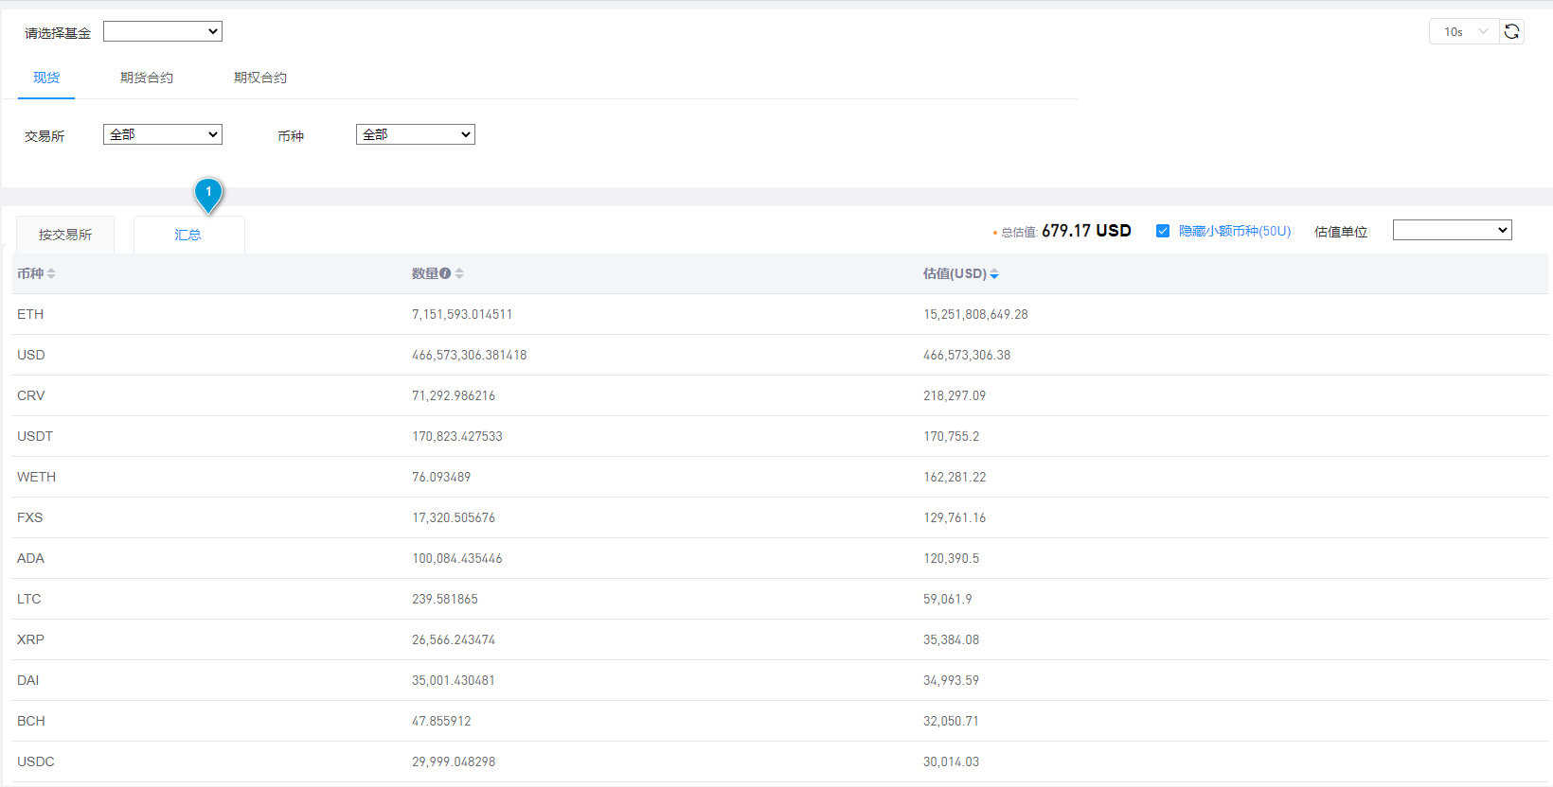Click the 币种 column header label

click(x=30, y=273)
